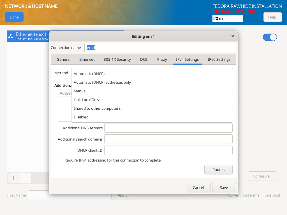Click the Done button
This screenshot has width=287, height=215.
coord(14,17)
